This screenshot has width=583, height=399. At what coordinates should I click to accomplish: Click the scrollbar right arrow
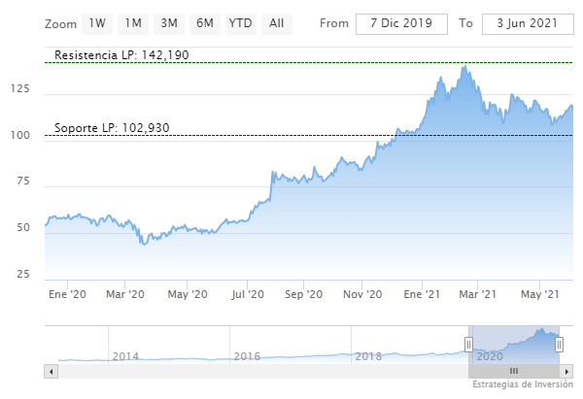[566, 371]
